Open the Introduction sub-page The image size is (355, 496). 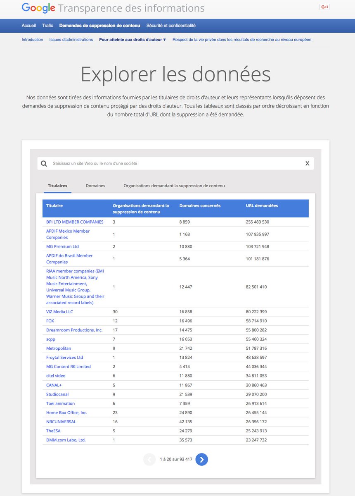32,40
